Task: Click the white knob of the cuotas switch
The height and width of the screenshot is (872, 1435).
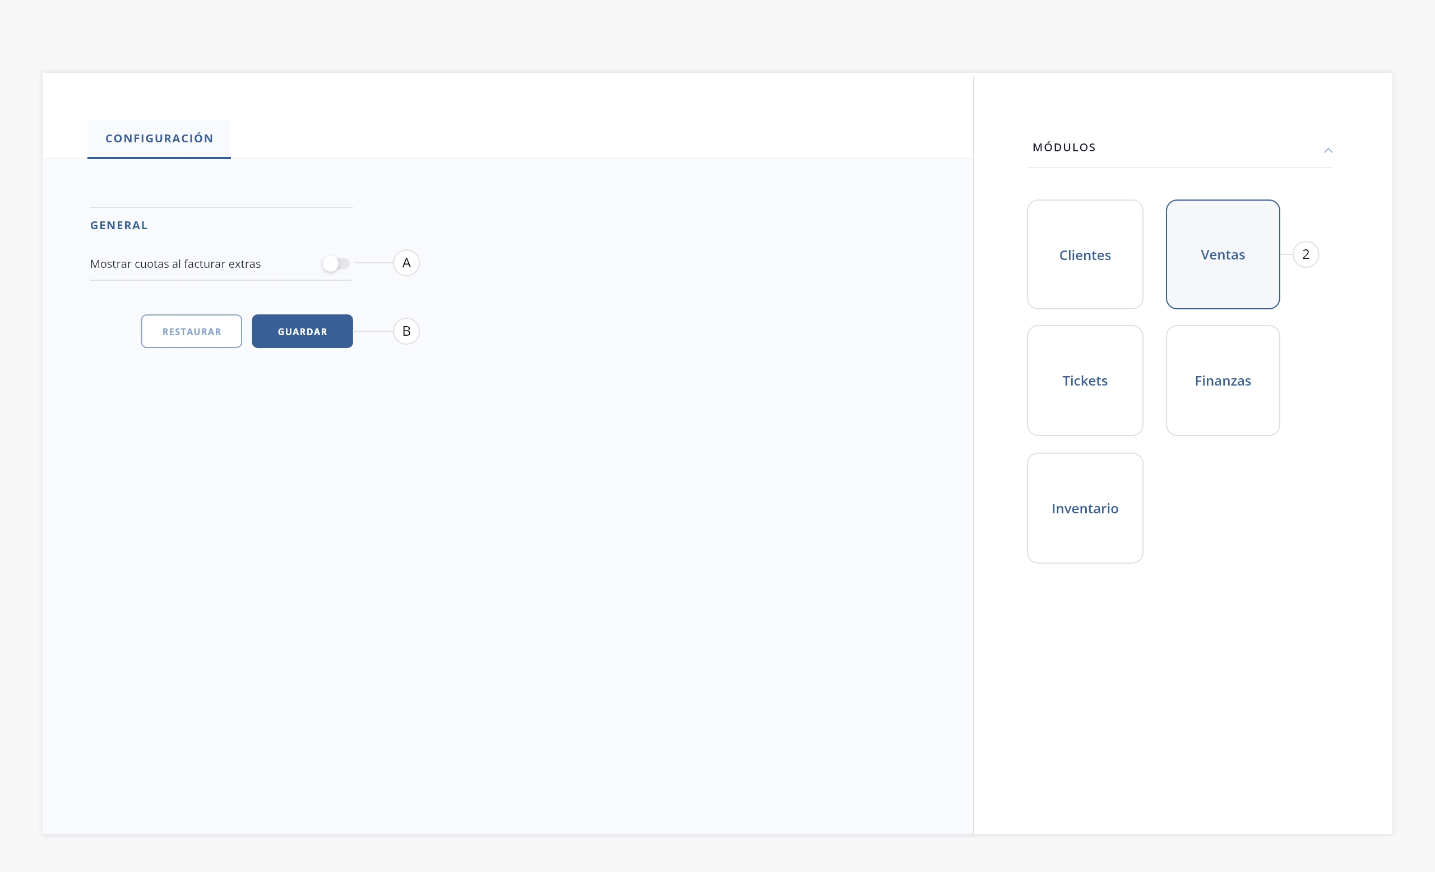Action: click(330, 264)
